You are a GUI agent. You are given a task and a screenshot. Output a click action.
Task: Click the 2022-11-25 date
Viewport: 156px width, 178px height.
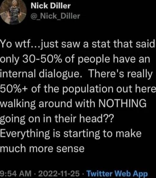[59, 173]
